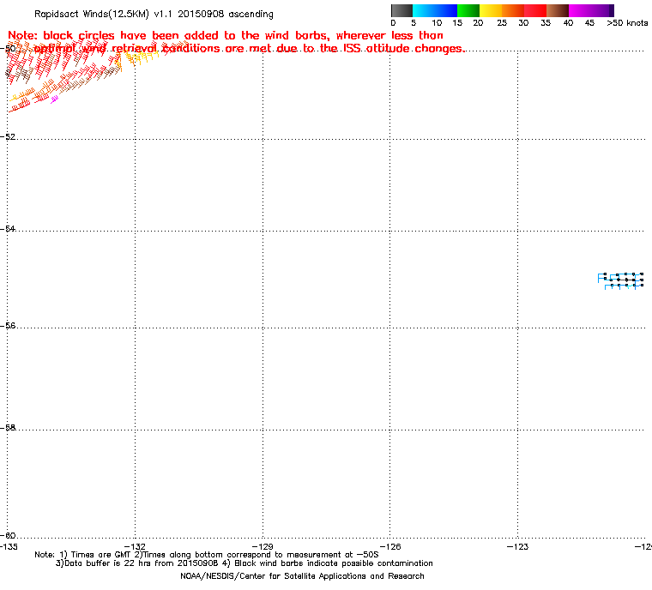Click the yellow wind barbs near longitude -132
652x590 pixels.
(143, 57)
